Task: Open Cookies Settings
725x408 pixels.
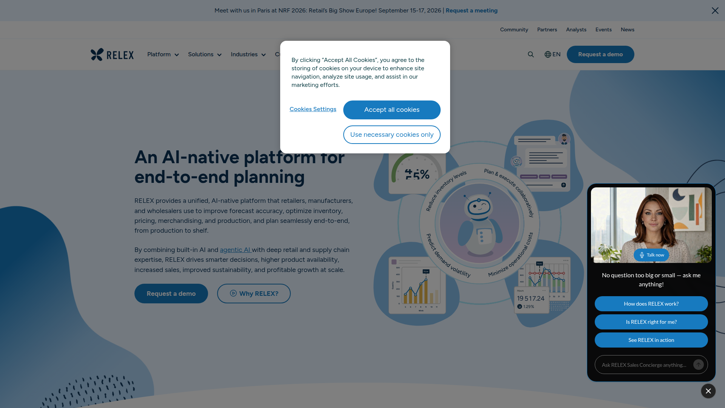Action: (x=313, y=109)
